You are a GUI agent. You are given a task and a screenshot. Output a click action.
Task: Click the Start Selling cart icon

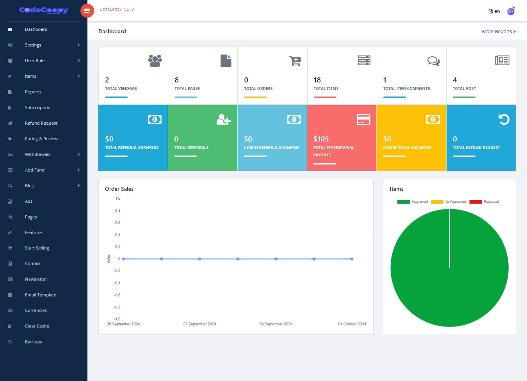tap(10, 248)
